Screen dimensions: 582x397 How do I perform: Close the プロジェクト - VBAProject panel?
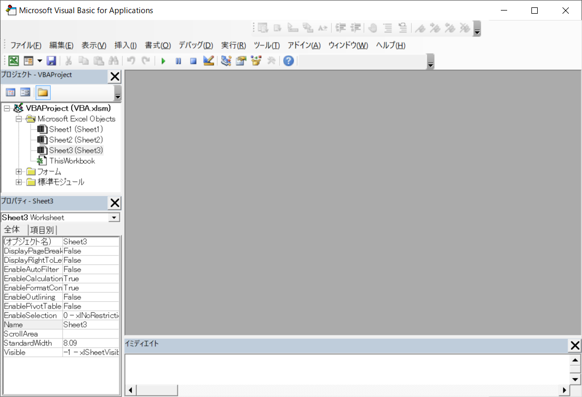pyautogui.click(x=115, y=77)
